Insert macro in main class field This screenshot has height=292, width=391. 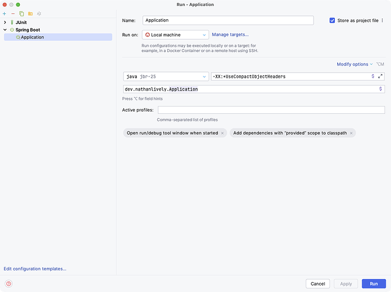[x=380, y=89]
